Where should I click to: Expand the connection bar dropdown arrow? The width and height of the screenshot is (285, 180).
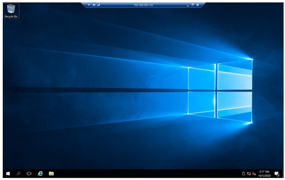[89, 5]
